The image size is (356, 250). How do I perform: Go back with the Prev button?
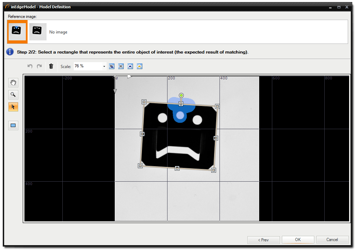coord(263,240)
